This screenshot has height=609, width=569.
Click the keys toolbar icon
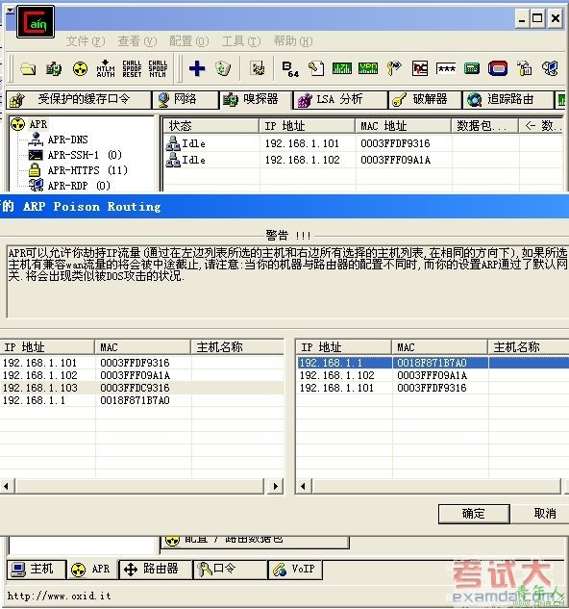[394, 68]
